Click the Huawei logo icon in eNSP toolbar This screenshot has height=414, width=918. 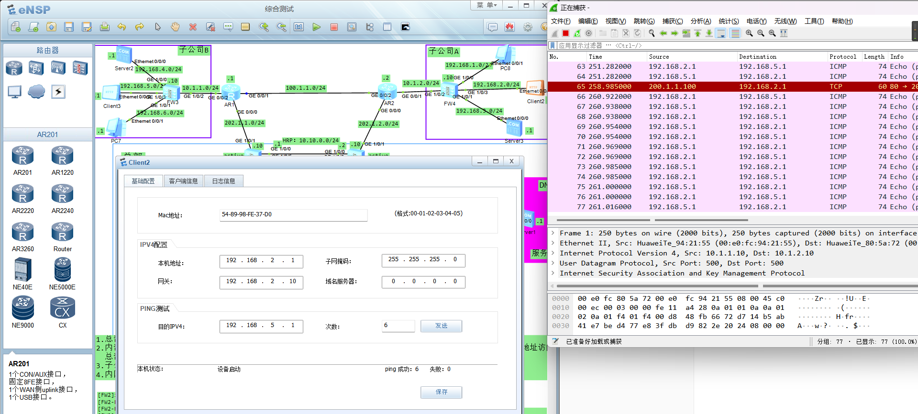510,27
